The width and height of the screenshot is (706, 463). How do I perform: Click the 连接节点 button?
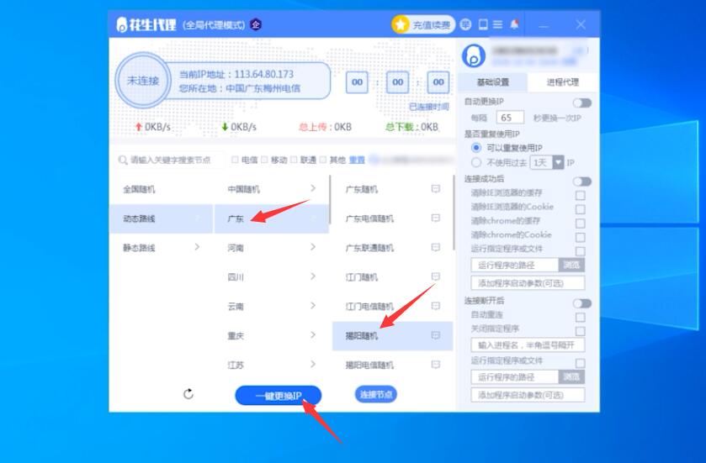375,394
